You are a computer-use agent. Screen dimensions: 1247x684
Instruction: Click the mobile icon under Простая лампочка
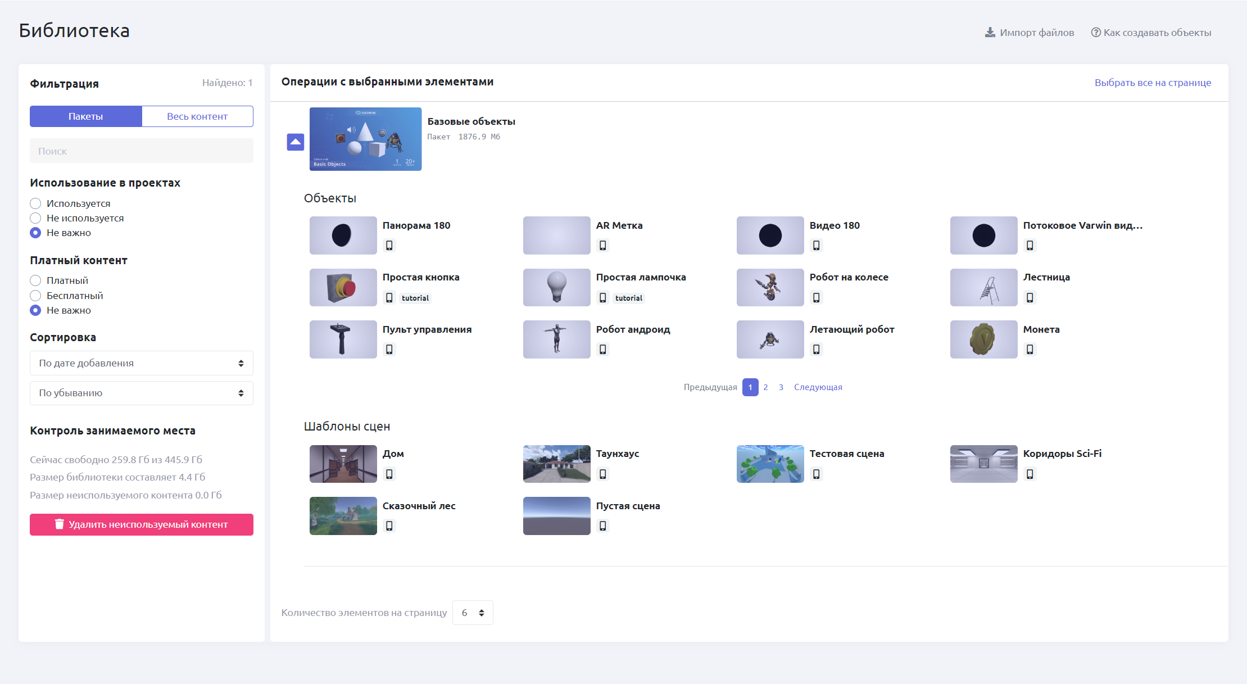(602, 297)
